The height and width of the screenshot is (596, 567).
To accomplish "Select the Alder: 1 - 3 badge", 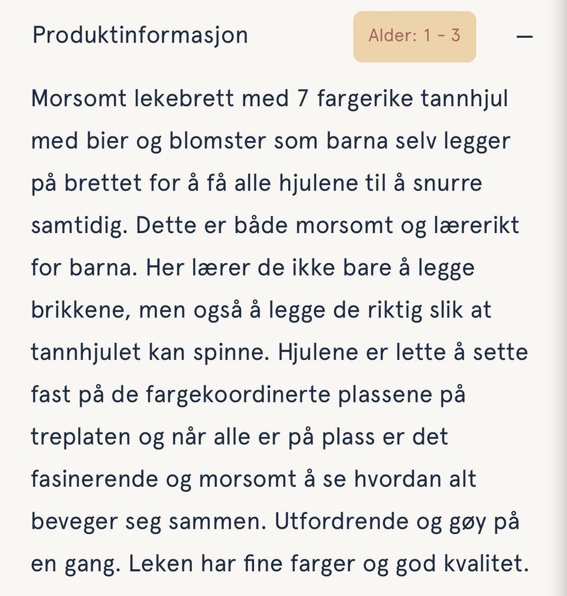I will tap(415, 37).
